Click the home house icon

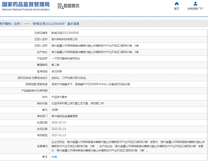point(177,4)
